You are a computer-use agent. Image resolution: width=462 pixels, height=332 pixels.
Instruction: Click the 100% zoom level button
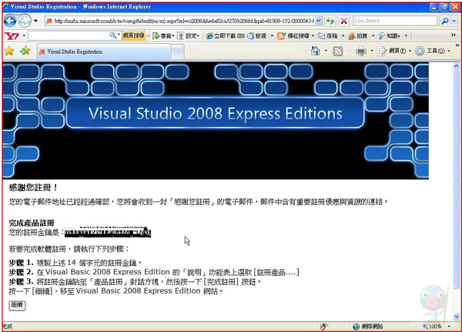coord(432,327)
